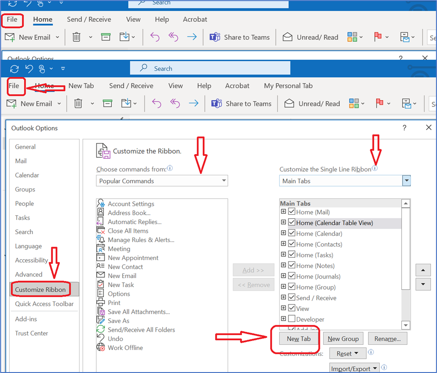Screen dimensions: 437x373
Task: Open New Tab ribbon tab
Action: click(x=81, y=86)
